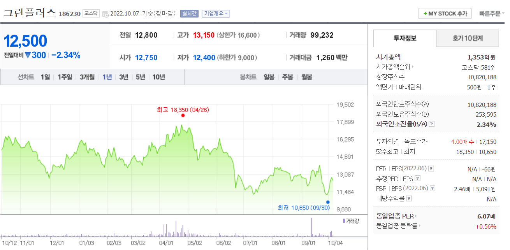Image resolution: width=510 pixels, height=250 pixels.
Task: Select the 5년 line chart period
Action: coord(141,77)
